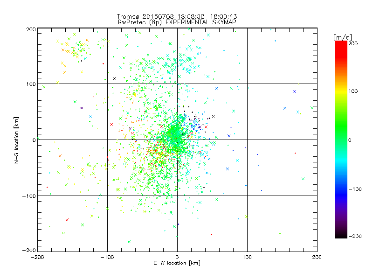Click the y-axis '-100' tick label
Screen dimensions: 373x280
point(29,196)
